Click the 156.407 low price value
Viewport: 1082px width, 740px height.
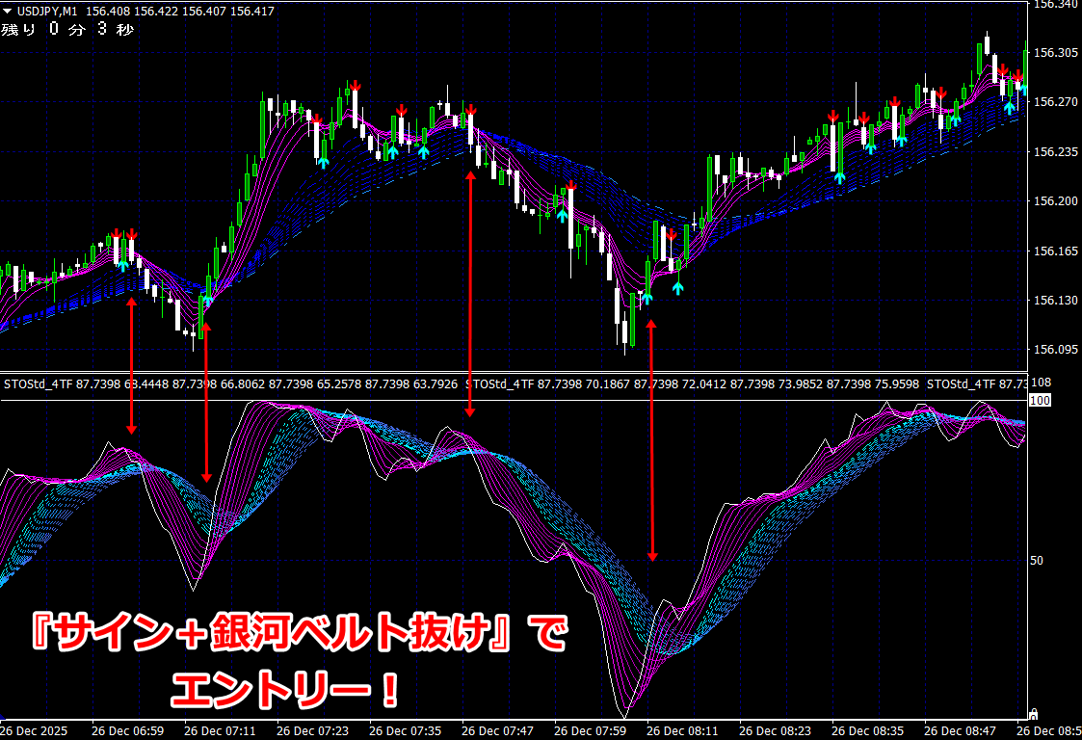point(203,11)
